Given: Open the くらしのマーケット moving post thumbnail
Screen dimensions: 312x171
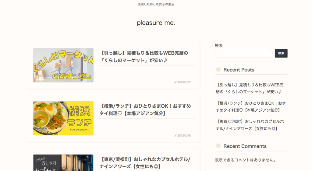Looking at the screenshot, I should pos(63,65).
